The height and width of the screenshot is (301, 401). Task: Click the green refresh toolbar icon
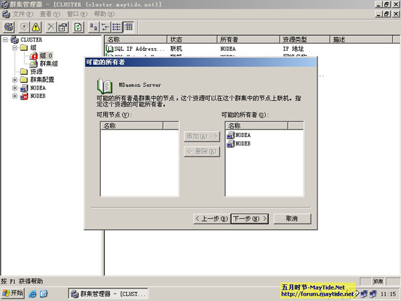point(78,27)
